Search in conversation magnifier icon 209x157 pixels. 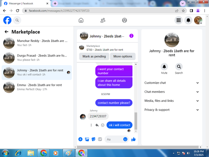[179, 67]
